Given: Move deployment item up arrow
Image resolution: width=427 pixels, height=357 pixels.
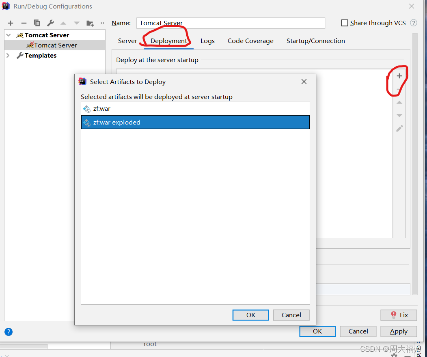Looking at the screenshot, I should 399,103.
